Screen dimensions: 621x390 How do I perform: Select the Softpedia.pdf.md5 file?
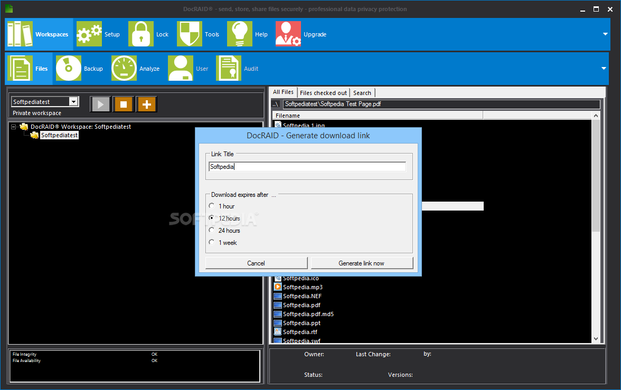coord(308,314)
